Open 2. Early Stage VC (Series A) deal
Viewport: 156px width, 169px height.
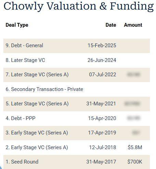click(x=77, y=147)
